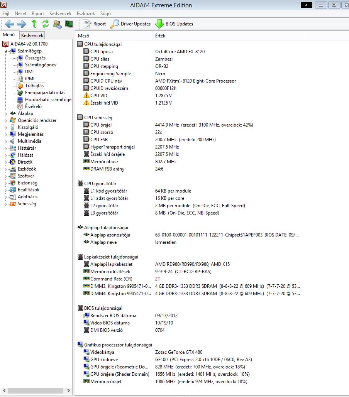Expand the Eszközök tree node
349x397 pixels.
click(x=6, y=169)
